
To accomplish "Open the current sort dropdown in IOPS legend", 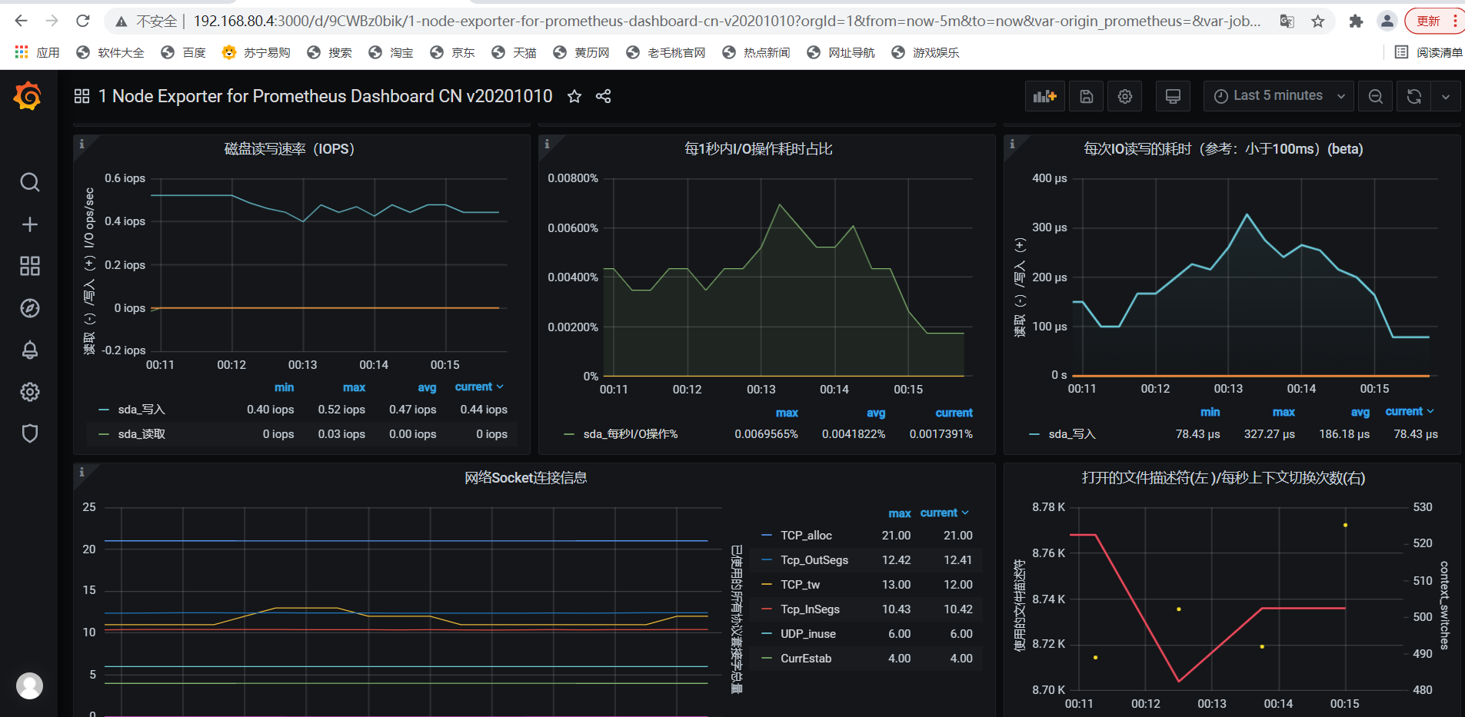I will click(x=478, y=387).
